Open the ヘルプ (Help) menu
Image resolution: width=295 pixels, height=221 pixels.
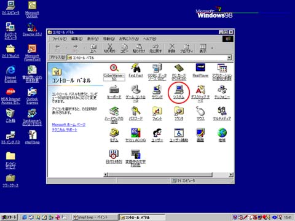pyautogui.click(x=149, y=39)
